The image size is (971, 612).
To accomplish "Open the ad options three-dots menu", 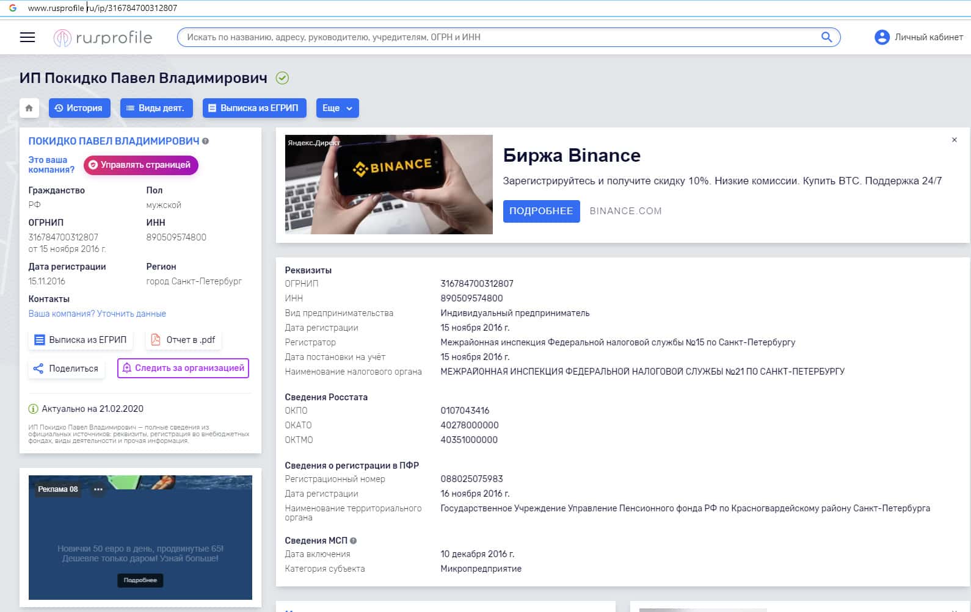I will [98, 489].
